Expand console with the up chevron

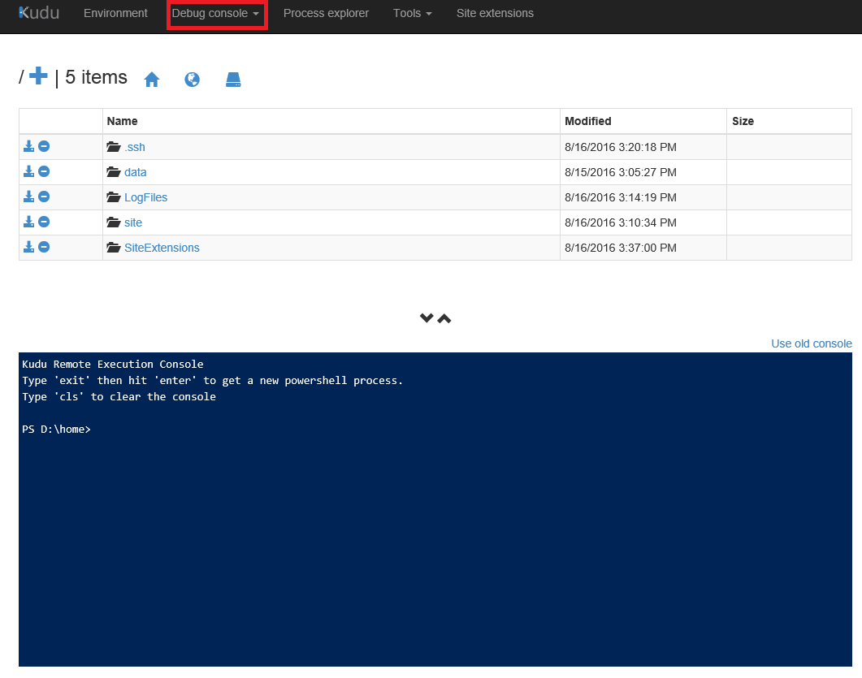click(x=444, y=318)
